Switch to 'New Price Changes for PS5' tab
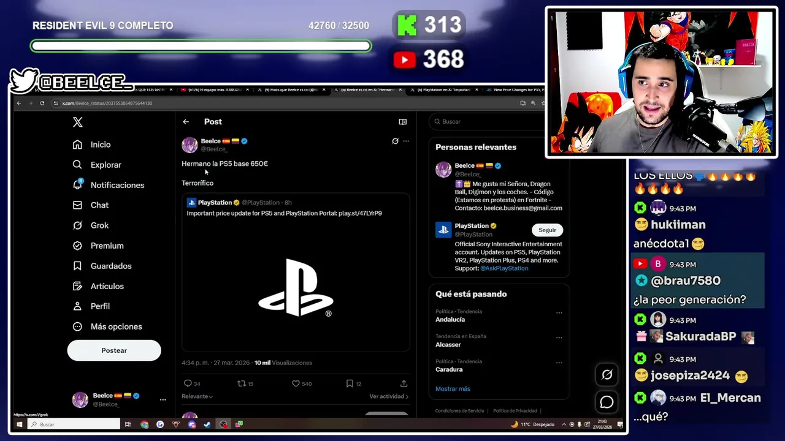This screenshot has width=785, height=441. (x=516, y=90)
